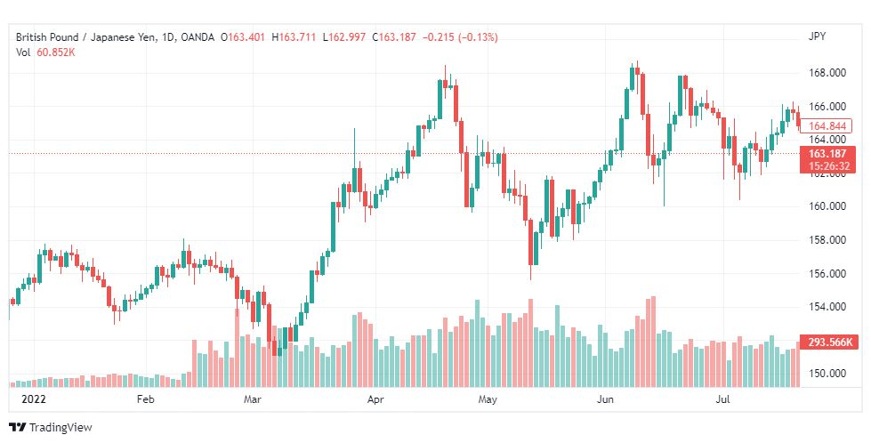Select the Mar time axis marker

click(252, 399)
